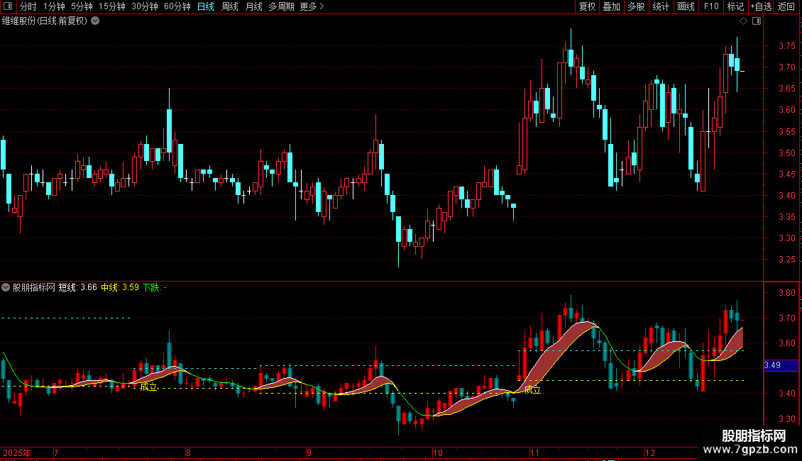Click the 股朋指标网 indicator name label
Viewport: 802px width, 461px height.
tap(34, 287)
